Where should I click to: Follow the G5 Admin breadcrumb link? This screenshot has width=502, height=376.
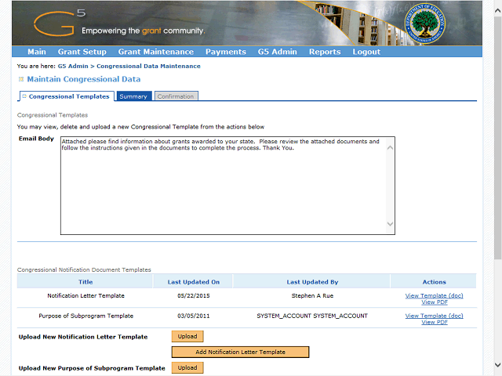tap(73, 66)
